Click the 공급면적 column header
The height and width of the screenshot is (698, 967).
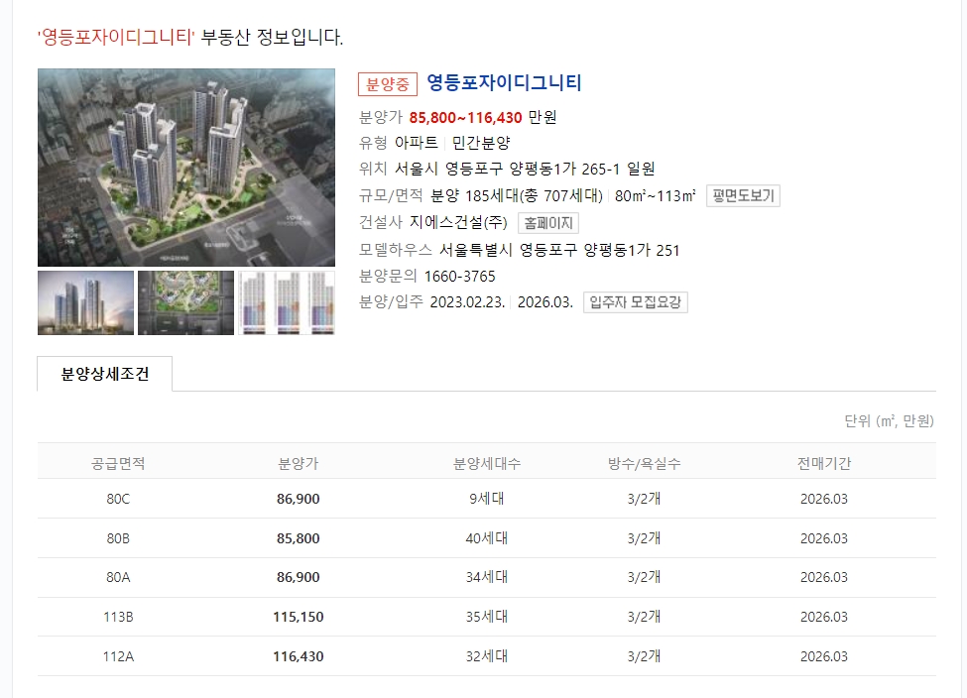tap(118, 463)
